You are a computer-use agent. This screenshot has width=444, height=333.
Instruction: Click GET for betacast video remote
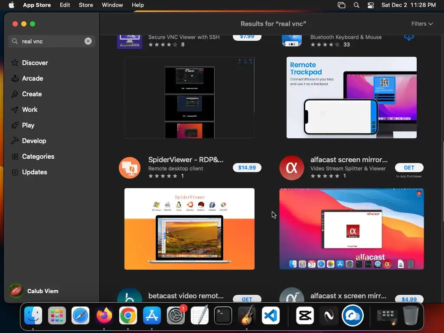click(x=247, y=299)
